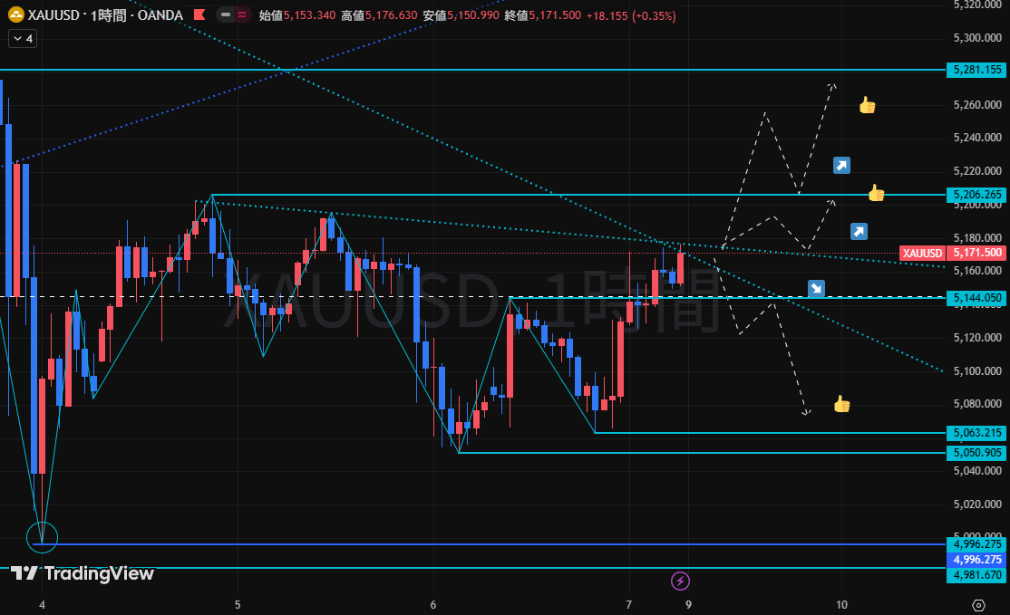Click the gold XAUUSD symbol logo icon
The image size is (1010, 615).
pyautogui.click(x=16, y=15)
